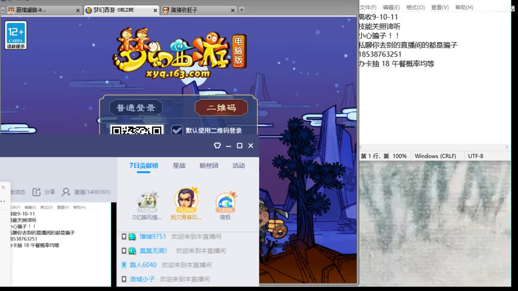Screen dimensions: 518x291
Task: Click Notepad horizontal scrollbar right arrow
Action: (x=507, y=147)
